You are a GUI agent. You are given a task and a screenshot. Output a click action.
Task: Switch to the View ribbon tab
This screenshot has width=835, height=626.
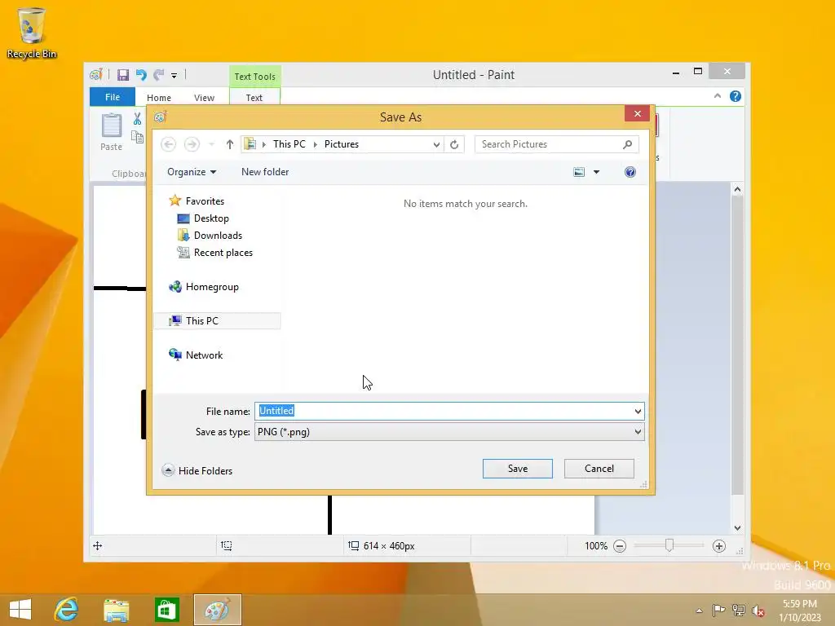(x=204, y=98)
